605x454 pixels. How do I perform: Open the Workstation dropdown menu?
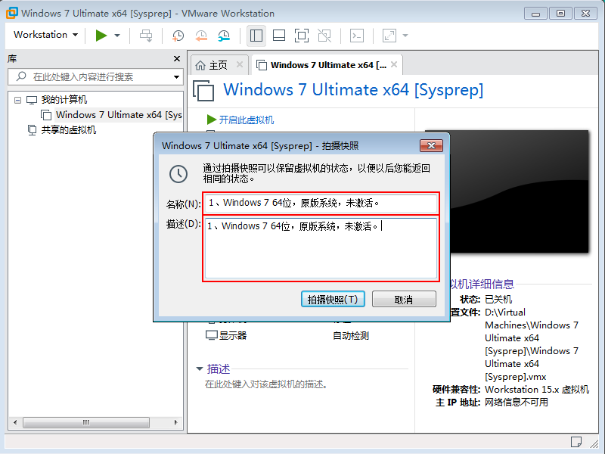click(x=45, y=35)
